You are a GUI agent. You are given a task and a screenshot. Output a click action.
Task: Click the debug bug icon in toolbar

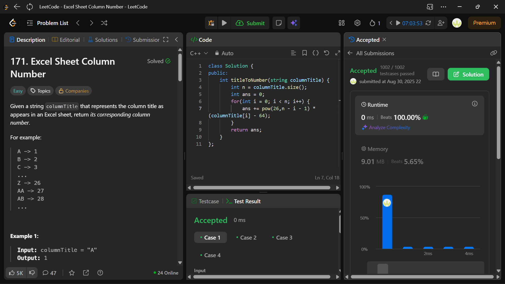coord(211,23)
